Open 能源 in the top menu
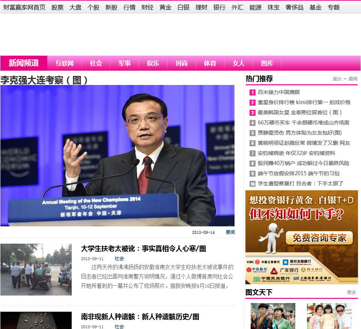This screenshot has width=361, height=329. point(255,8)
